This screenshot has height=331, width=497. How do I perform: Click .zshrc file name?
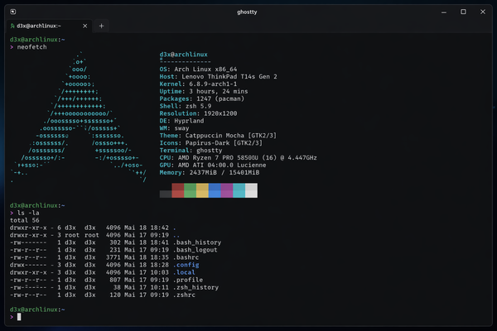pos(184,295)
